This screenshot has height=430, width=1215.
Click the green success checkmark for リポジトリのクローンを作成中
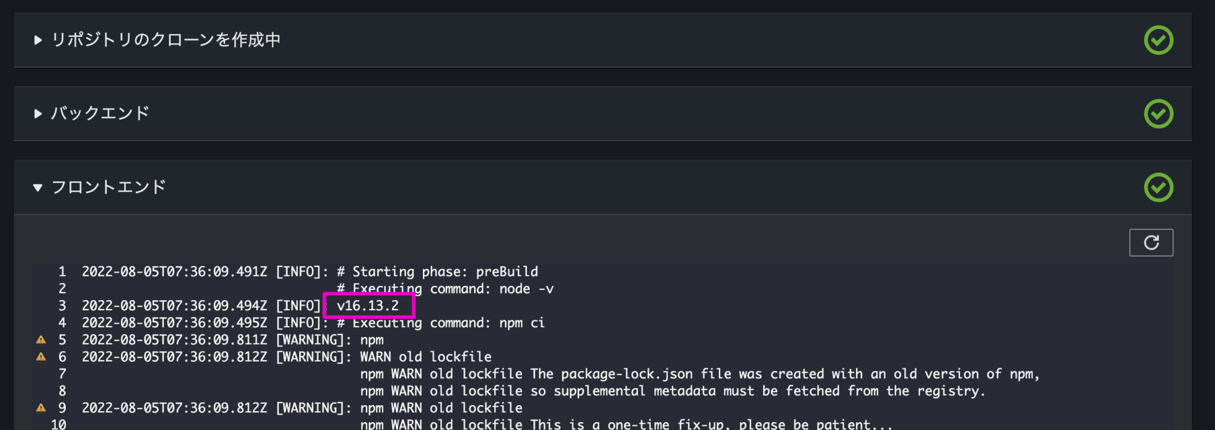[1158, 40]
